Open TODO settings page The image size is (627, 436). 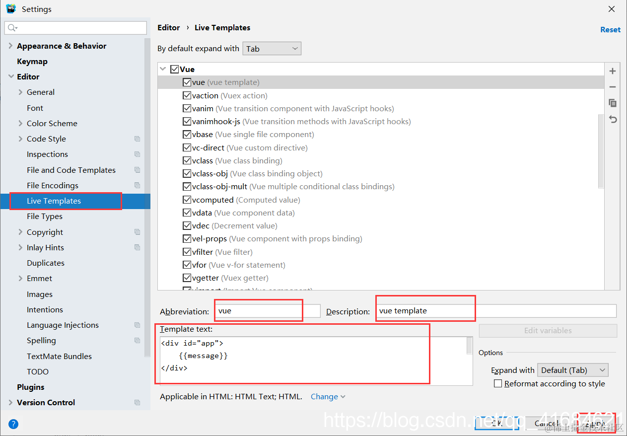38,371
